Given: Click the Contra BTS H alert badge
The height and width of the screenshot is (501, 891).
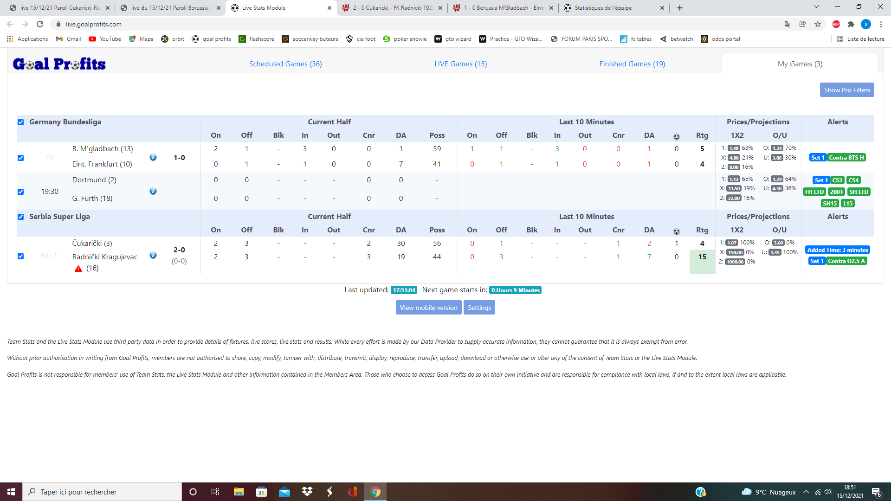Looking at the screenshot, I should point(846,158).
